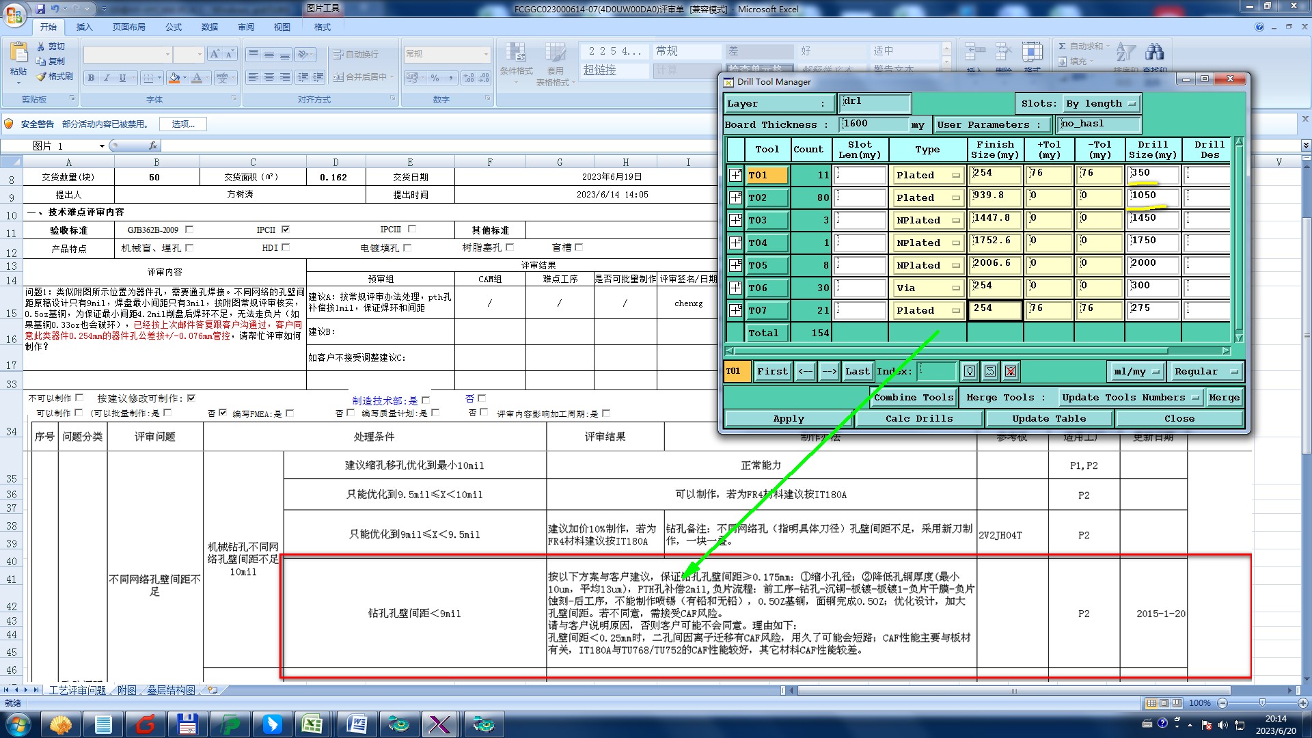
Task: Switch to the 叠层结构图 sheet tab
Action: point(171,691)
